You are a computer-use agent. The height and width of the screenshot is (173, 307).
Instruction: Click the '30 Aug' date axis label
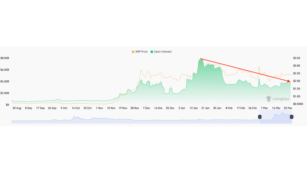pyautogui.click(x=17, y=108)
